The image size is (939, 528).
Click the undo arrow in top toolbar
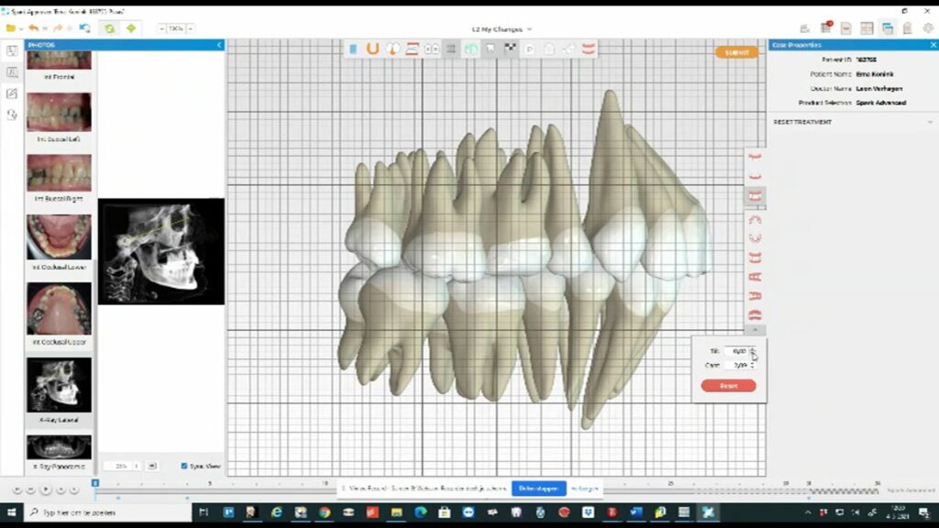(34, 28)
